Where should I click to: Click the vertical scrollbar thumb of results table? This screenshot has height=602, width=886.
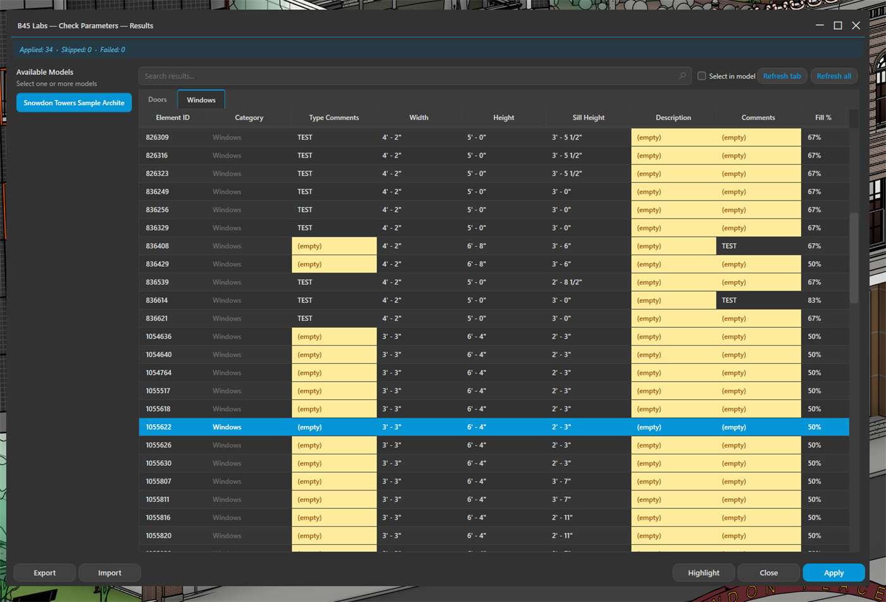click(854, 258)
